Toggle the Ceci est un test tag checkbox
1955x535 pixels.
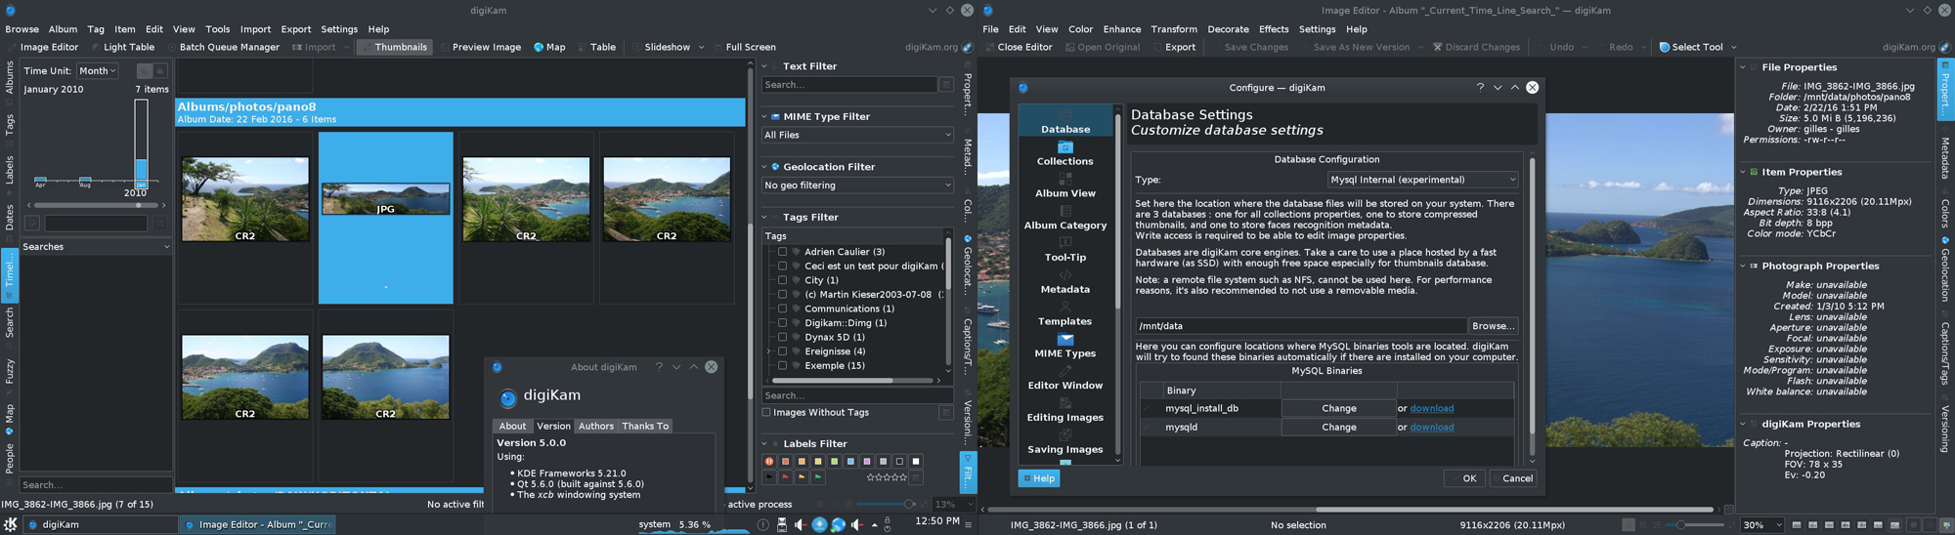[x=782, y=266]
